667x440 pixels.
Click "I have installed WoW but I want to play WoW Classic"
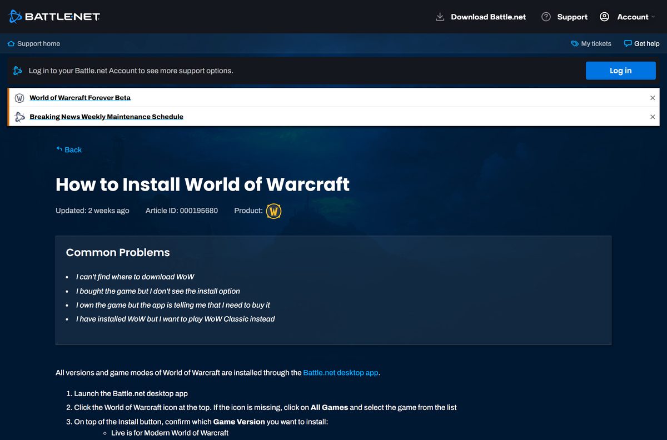click(x=175, y=319)
